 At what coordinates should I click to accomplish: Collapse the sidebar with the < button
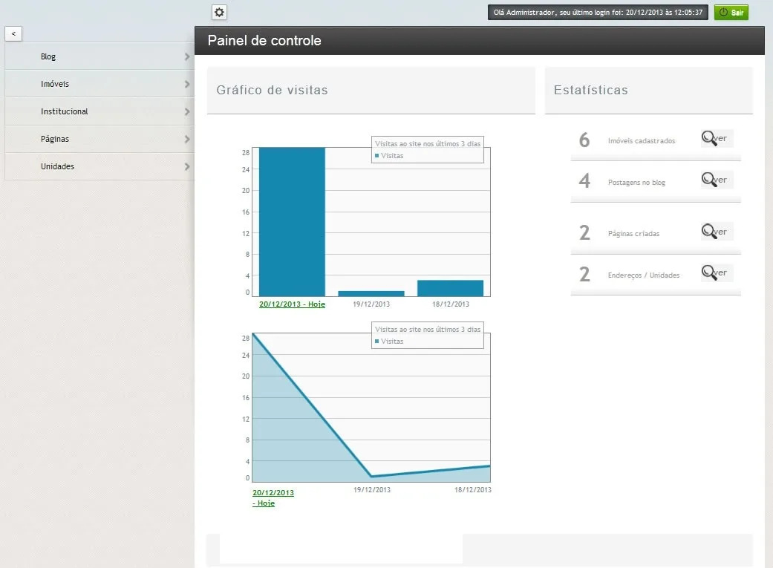(x=13, y=33)
